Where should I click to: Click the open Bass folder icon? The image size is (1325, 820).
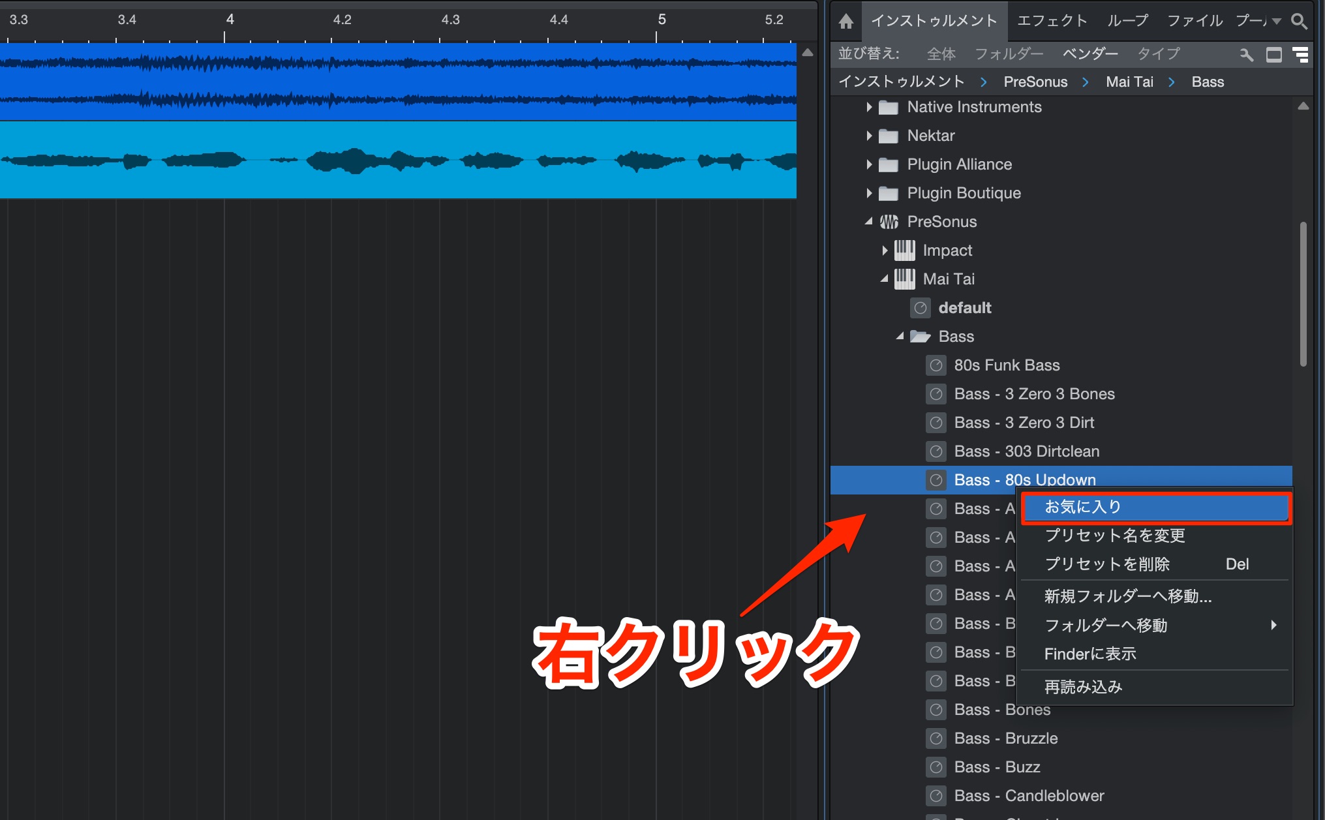click(920, 337)
